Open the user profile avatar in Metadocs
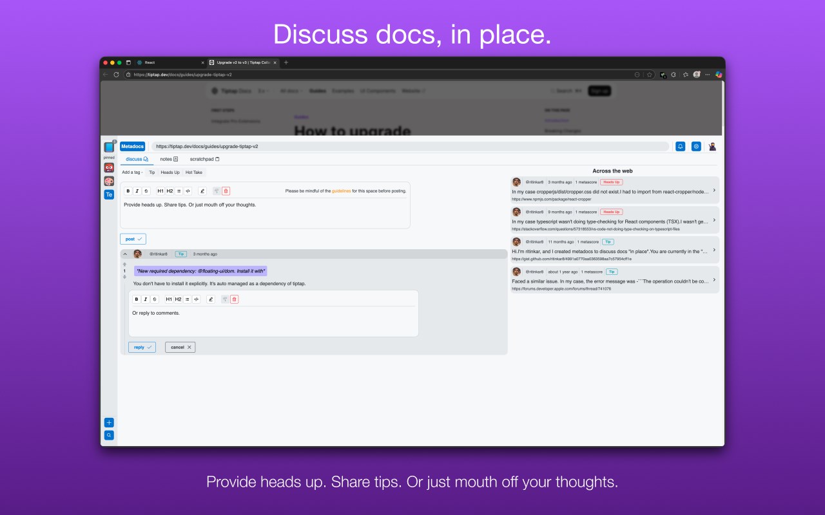Screen dimensions: 825x515 (x=712, y=147)
